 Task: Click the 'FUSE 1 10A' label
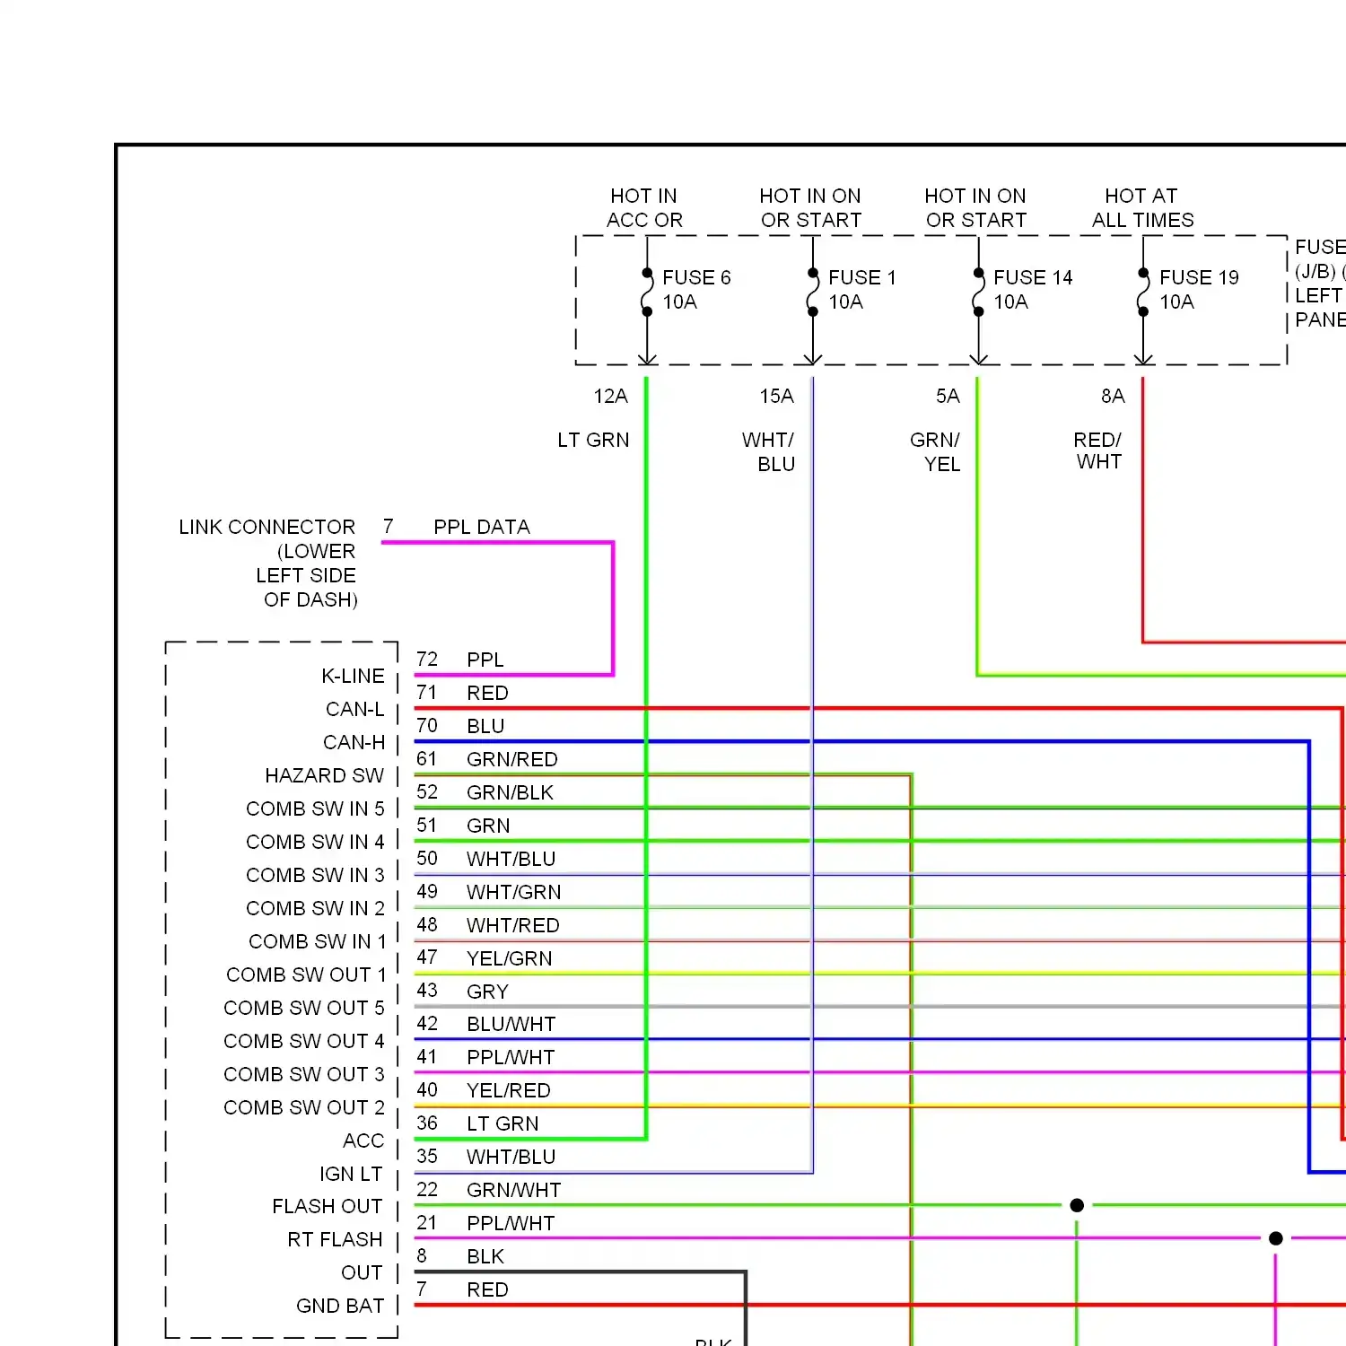pos(861,290)
